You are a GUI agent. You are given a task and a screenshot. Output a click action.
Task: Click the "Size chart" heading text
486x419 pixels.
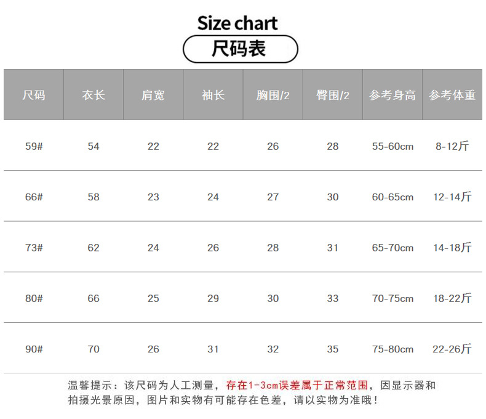click(x=237, y=23)
